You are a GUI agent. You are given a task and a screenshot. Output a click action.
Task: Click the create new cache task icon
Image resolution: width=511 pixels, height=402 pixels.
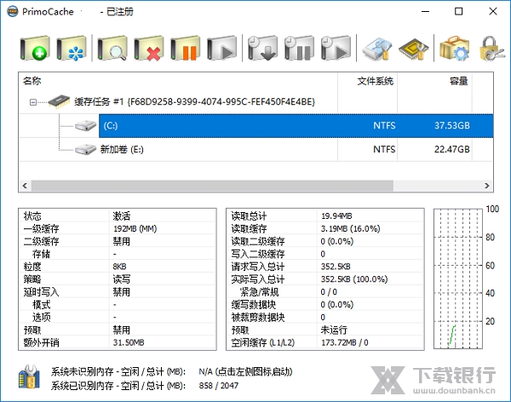34,48
